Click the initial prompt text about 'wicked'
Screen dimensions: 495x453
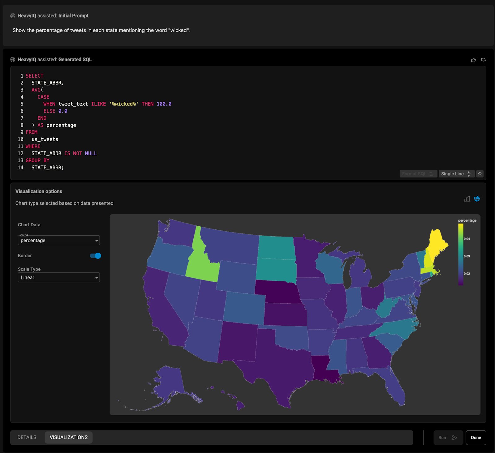101,30
